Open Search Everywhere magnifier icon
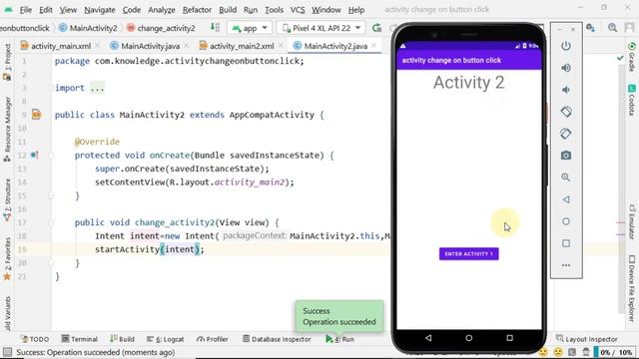639x359 pixels. coord(612,28)
